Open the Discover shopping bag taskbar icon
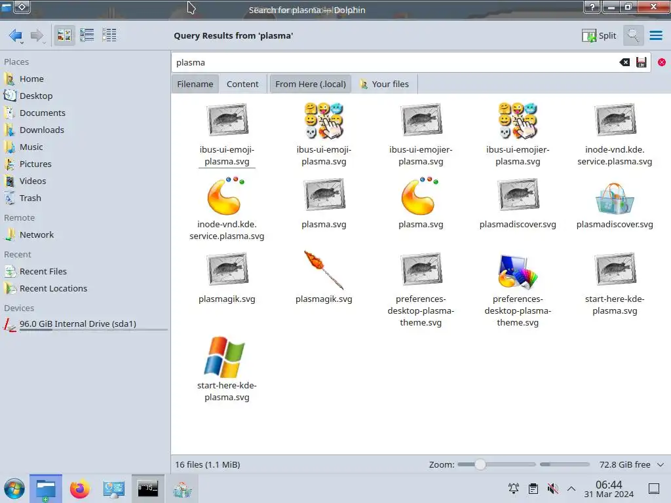This screenshot has width=671, height=503. point(182,489)
